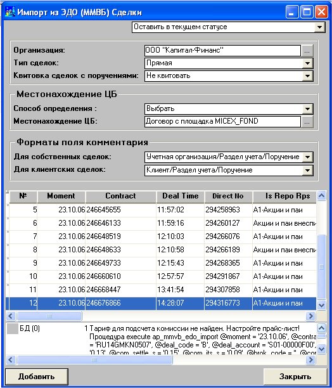
Task: Click the Добавить button
Action: point(37,377)
